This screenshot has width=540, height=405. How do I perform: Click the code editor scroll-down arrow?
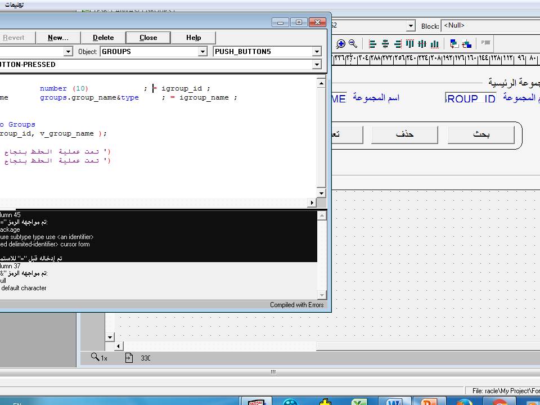click(x=322, y=193)
